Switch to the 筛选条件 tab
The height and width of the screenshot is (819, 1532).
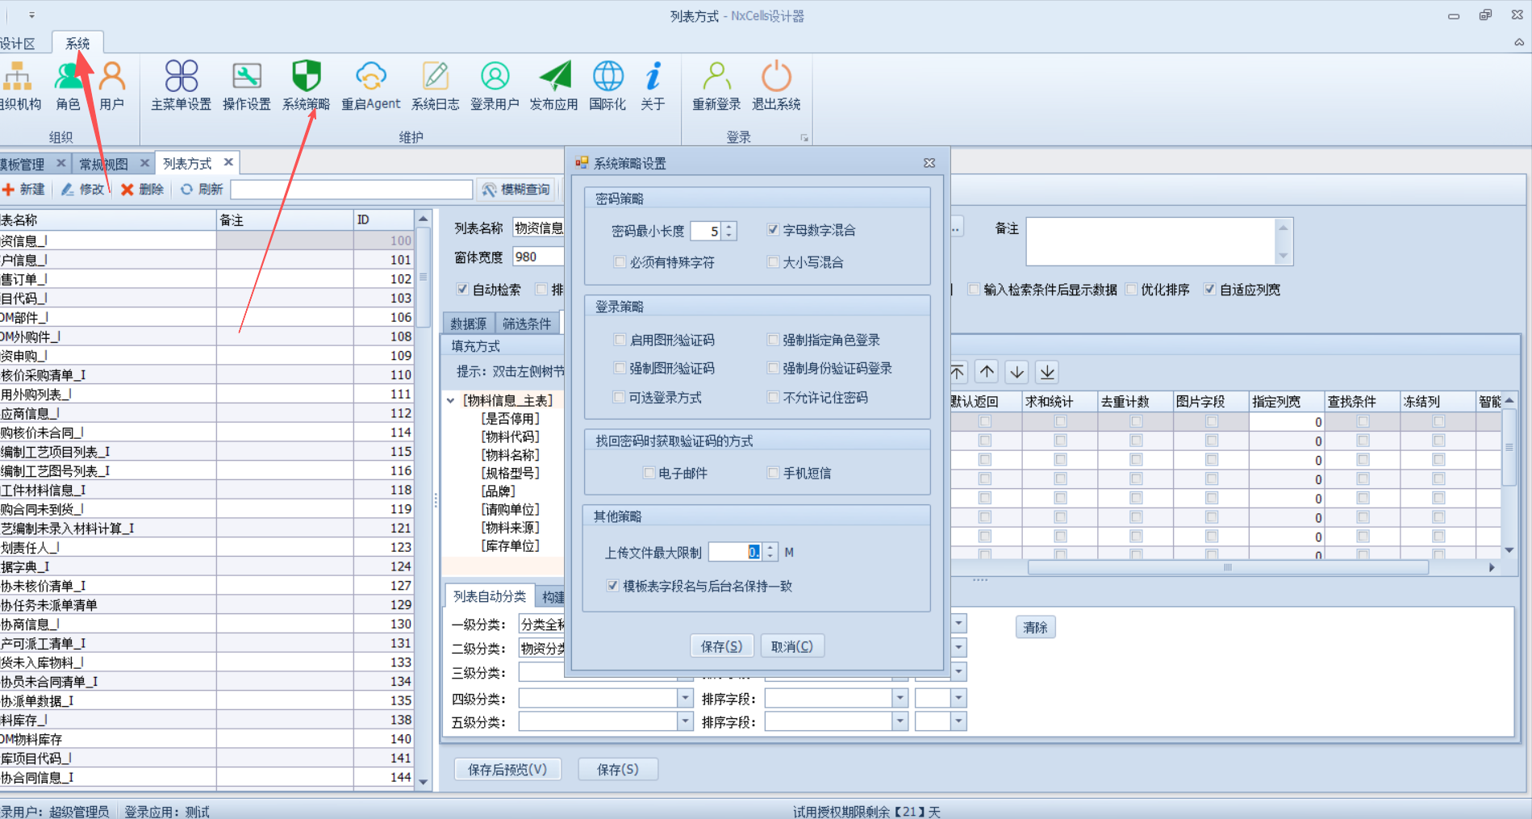coord(527,324)
